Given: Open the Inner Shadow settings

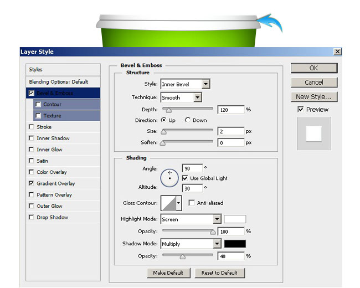Looking at the screenshot, I should (53, 138).
